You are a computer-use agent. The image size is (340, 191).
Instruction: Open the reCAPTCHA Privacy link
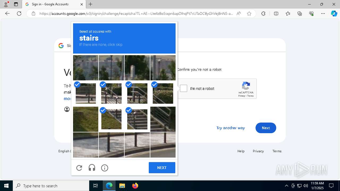[x=241, y=96]
